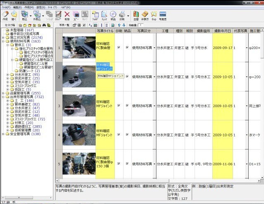Screen dimensions: 264x204
Task: Click the sort-order icon beside grid icon
Action: point(90,25)
